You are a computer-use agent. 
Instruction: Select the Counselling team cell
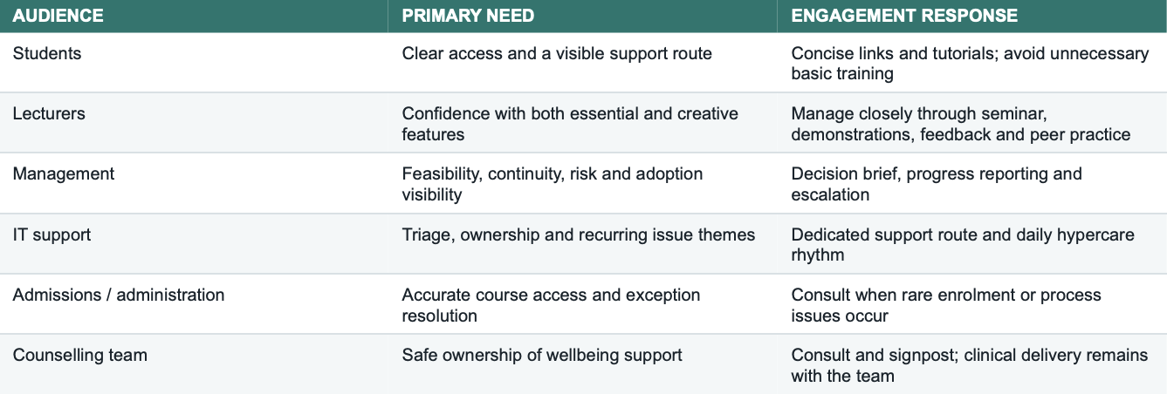click(194, 364)
